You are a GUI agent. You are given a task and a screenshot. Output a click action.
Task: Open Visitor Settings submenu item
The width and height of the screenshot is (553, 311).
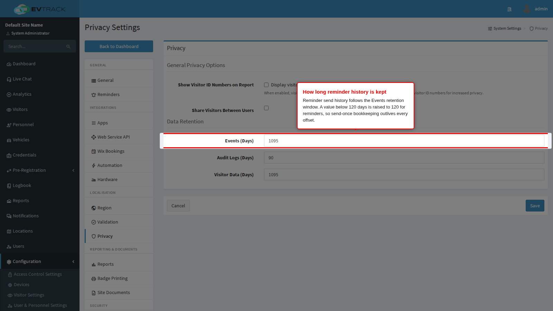coord(40,295)
